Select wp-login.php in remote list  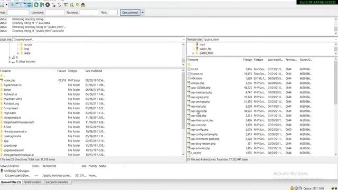pyautogui.click(x=199, y=111)
